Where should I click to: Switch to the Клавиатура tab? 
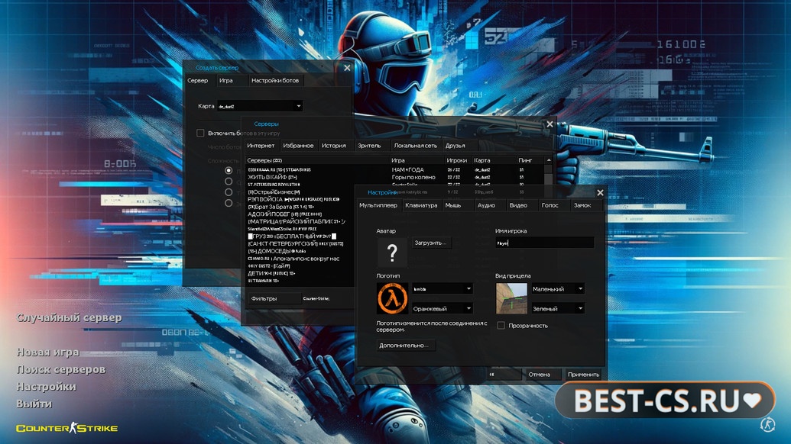click(x=421, y=205)
